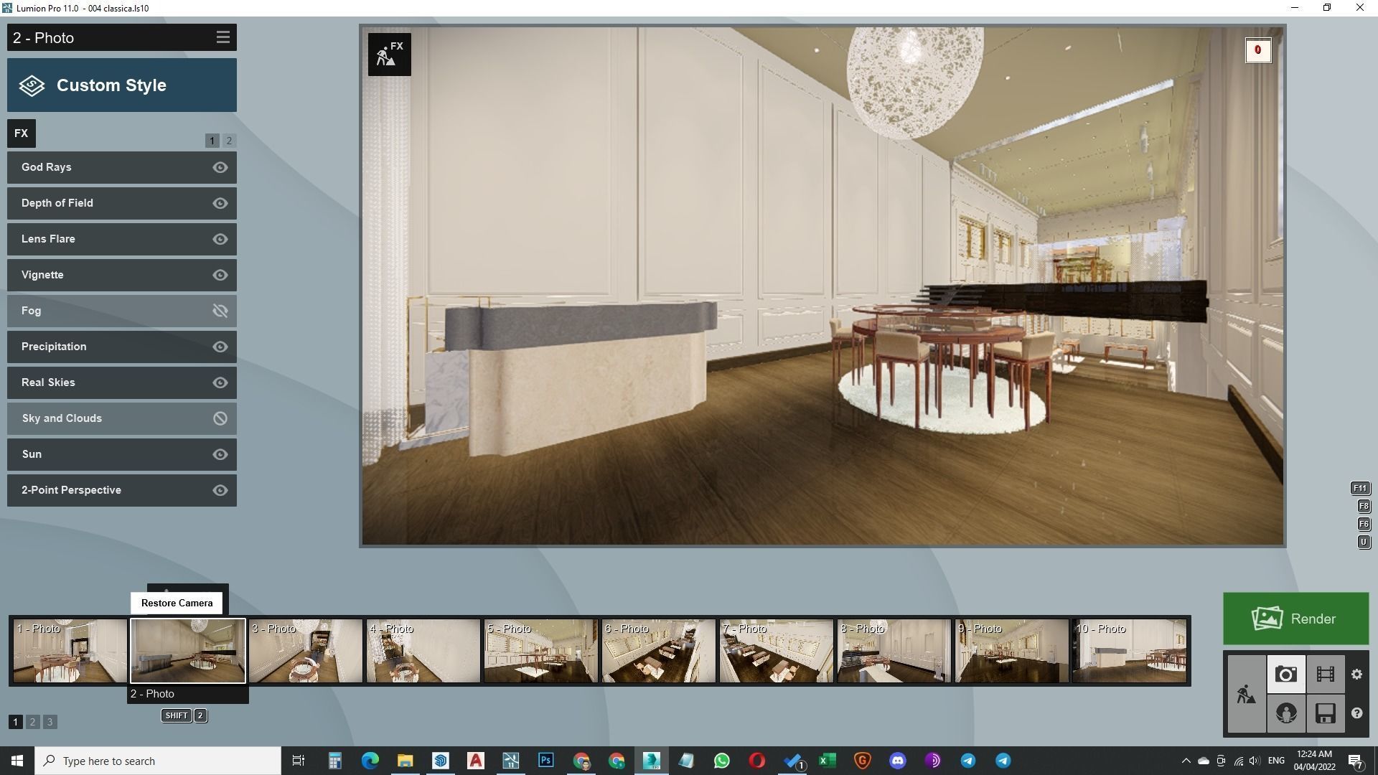This screenshot has width=1378, height=775.
Task: Click the F8 shortcut button
Action: [1364, 506]
